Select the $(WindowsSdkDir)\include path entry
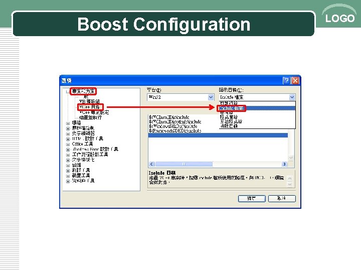This screenshot has height=271, width=361. [173, 126]
